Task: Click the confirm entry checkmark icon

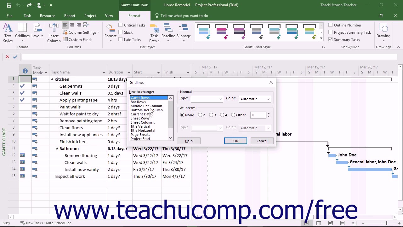Action: (x=15, y=57)
